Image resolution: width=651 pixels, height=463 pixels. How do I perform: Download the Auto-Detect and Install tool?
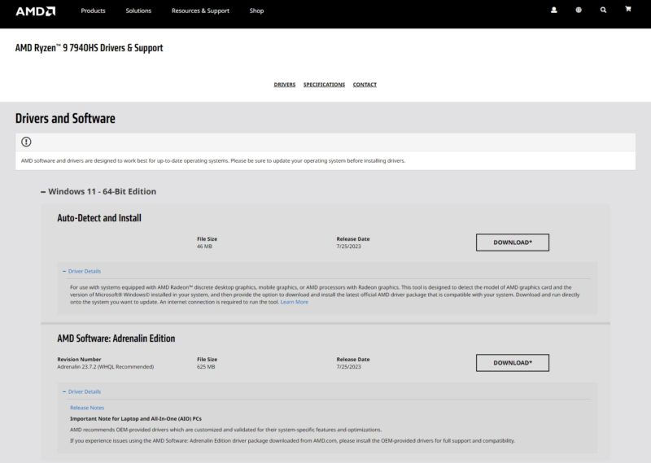tap(512, 242)
